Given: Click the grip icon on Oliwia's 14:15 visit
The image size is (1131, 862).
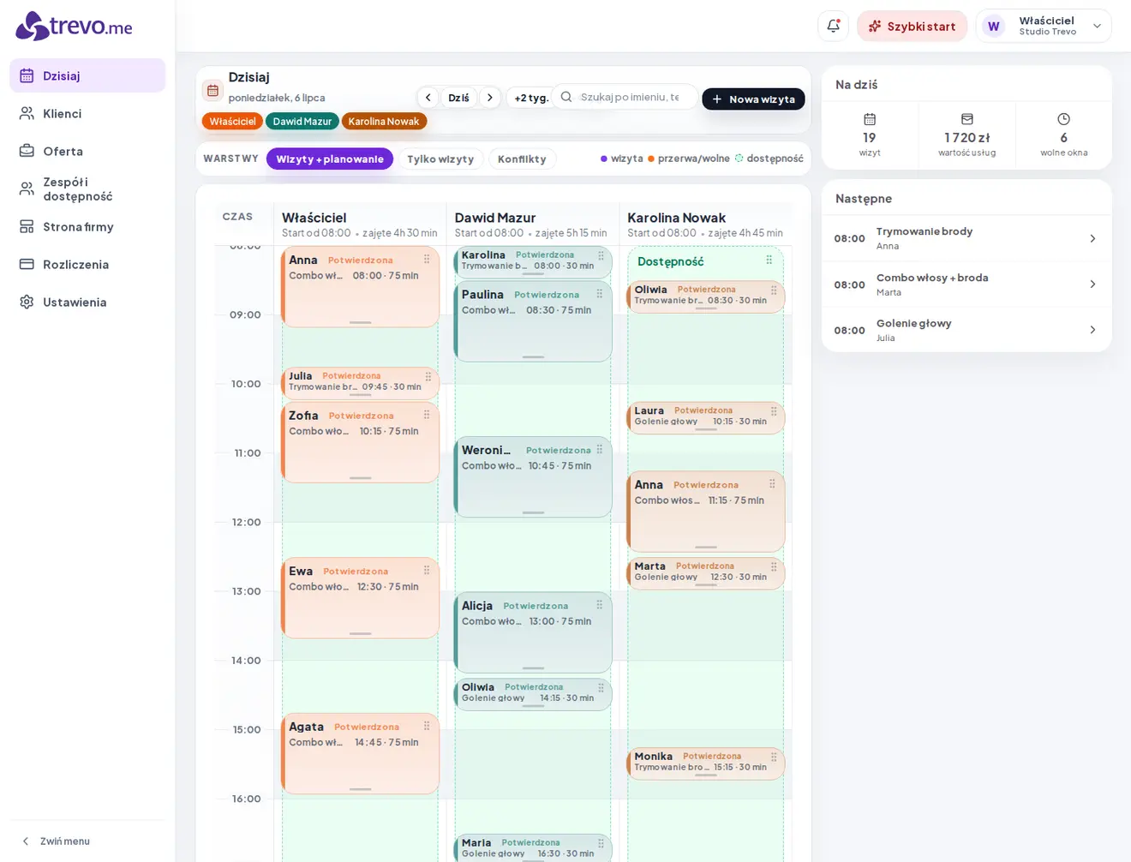Looking at the screenshot, I should point(601,686).
